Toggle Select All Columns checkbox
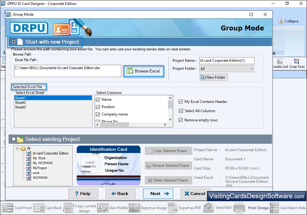Image resolution: width=307 pixels, height=215 pixels. coord(181,111)
